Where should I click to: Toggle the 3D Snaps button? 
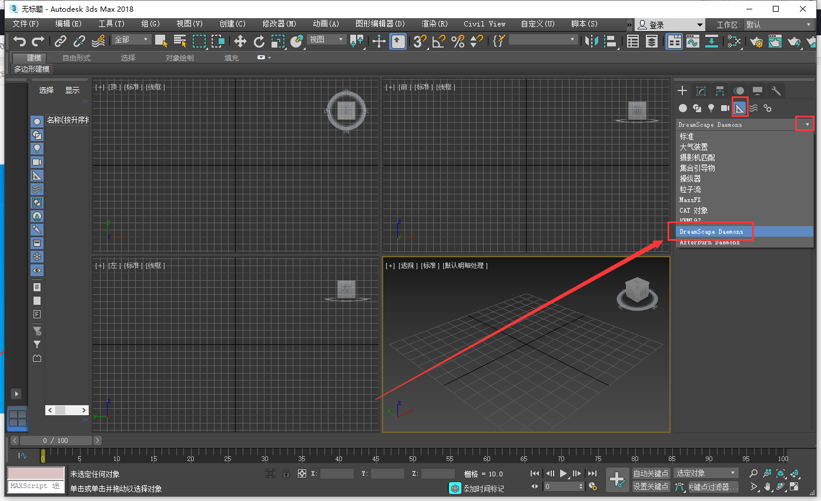[420, 41]
